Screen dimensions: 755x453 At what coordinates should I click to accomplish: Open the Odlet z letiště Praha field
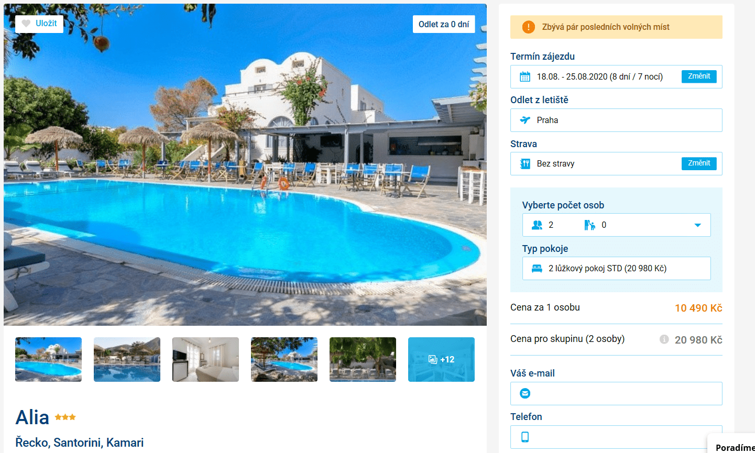(616, 120)
